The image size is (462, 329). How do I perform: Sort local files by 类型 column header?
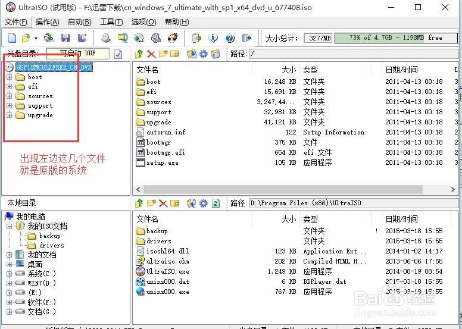click(311, 219)
